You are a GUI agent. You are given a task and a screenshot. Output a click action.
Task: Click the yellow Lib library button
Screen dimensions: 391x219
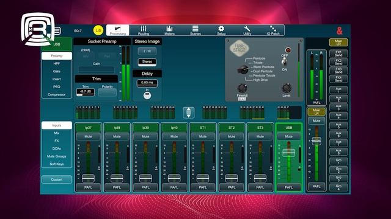coord(98,30)
